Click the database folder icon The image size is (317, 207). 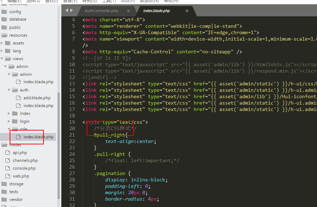click(x=4, y=20)
